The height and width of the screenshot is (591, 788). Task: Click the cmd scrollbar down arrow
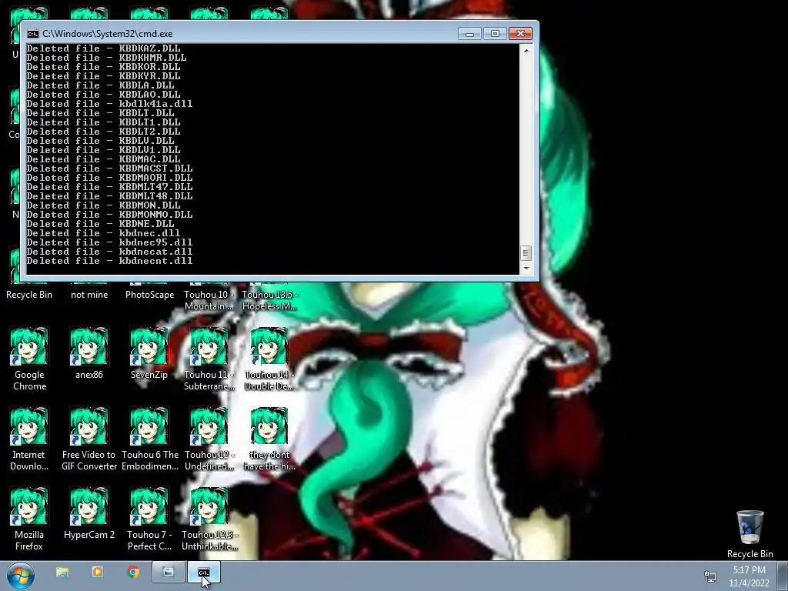pyautogui.click(x=526, y=269)
